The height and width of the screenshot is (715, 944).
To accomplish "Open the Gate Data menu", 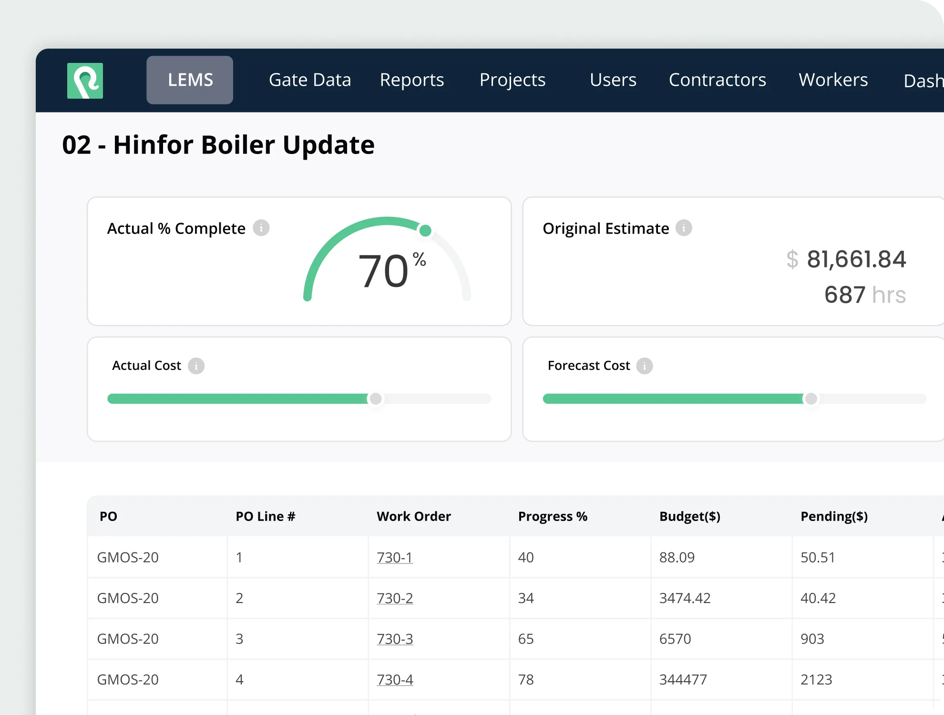I will point(310,80).
